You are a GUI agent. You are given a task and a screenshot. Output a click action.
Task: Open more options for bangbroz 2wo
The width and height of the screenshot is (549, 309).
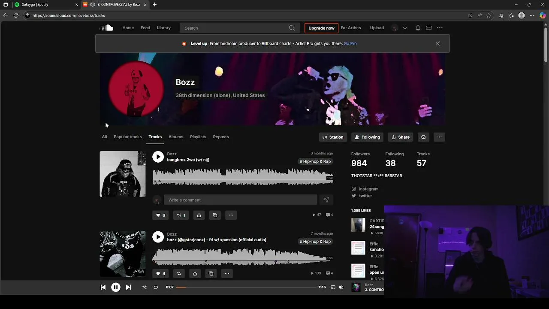(231, 215)
